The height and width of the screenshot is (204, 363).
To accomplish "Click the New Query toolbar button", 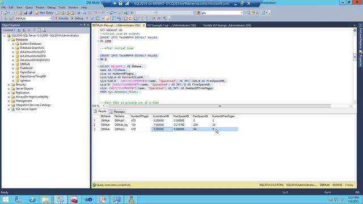I will pos(44,12).
